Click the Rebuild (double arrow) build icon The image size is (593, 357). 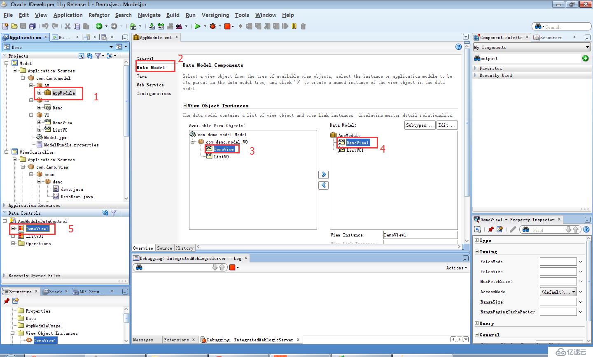click(161, 26)
